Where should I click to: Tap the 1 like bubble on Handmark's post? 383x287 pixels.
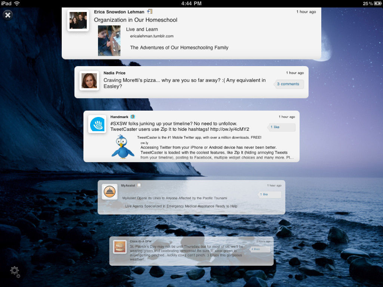point(281,127)
